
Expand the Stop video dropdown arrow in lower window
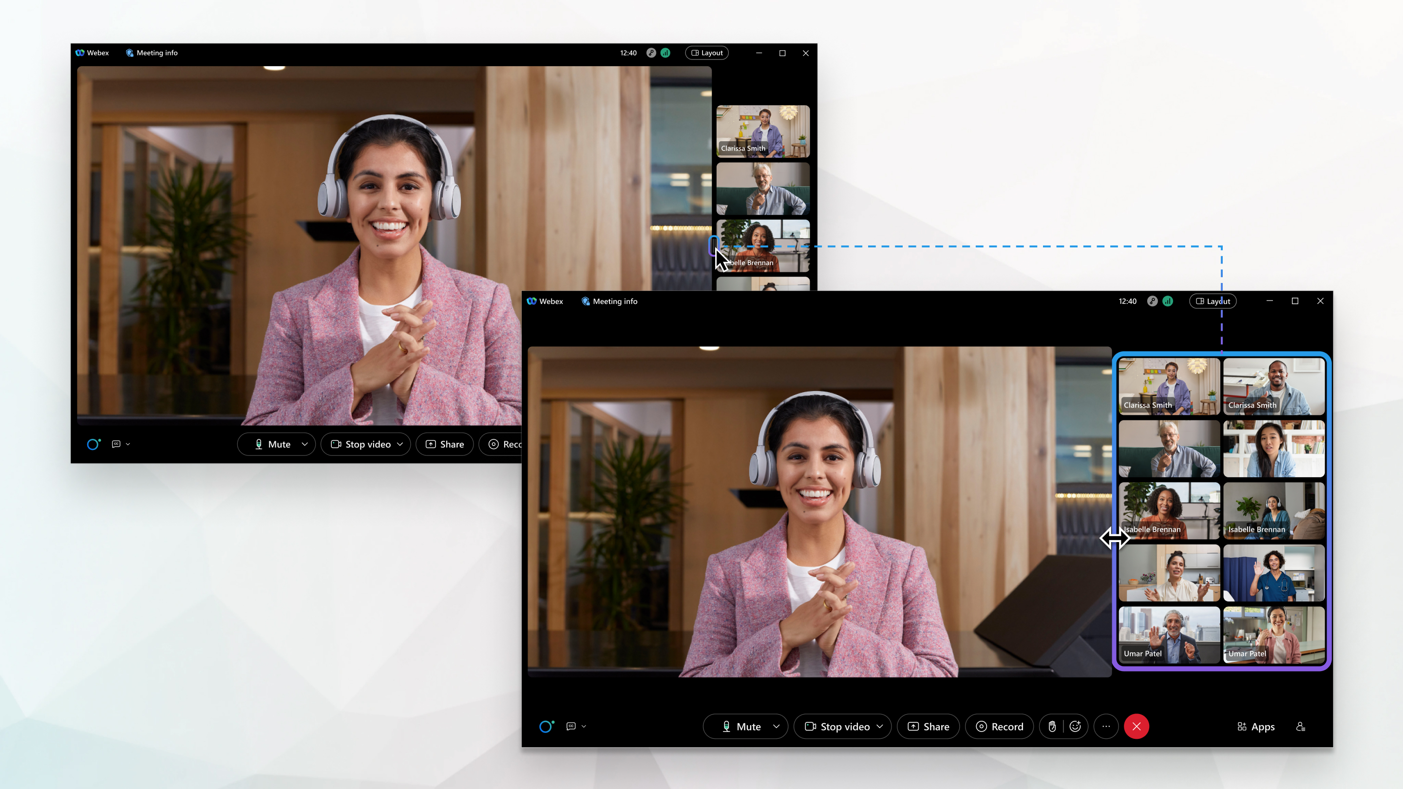879,726
